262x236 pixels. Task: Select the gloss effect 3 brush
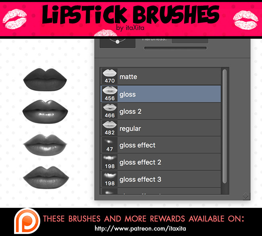point(161,179)
